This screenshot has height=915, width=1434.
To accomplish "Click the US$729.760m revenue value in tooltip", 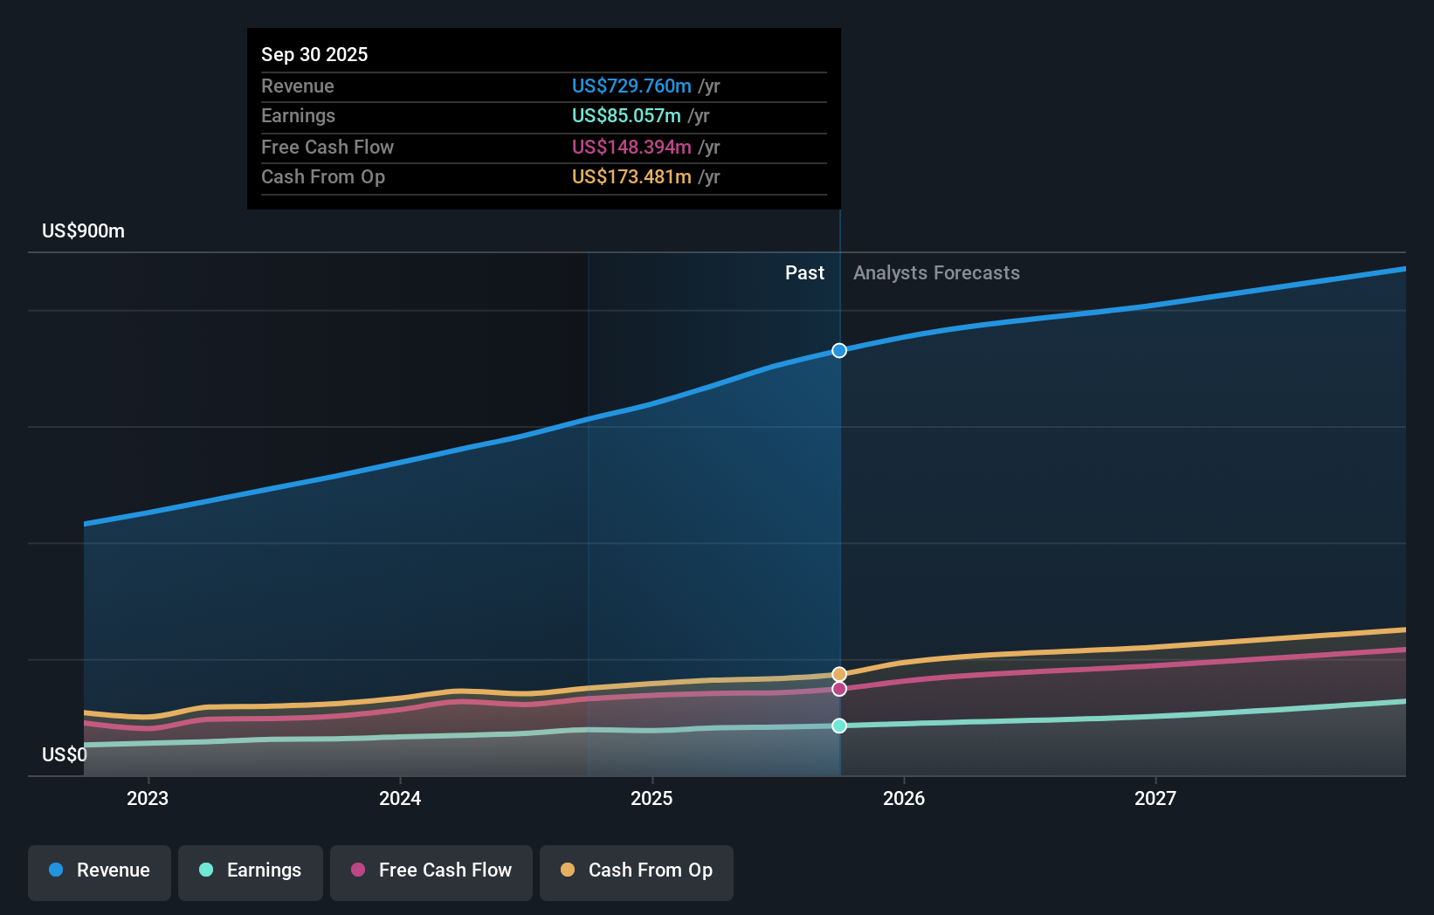I will click(x=631, y=86).
